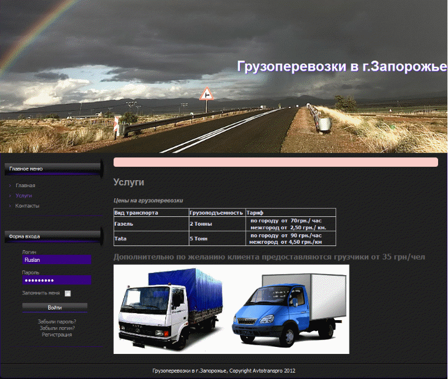The image size is (448, 379).
Task: Open the Регистрация link
Action: (57, 335)
